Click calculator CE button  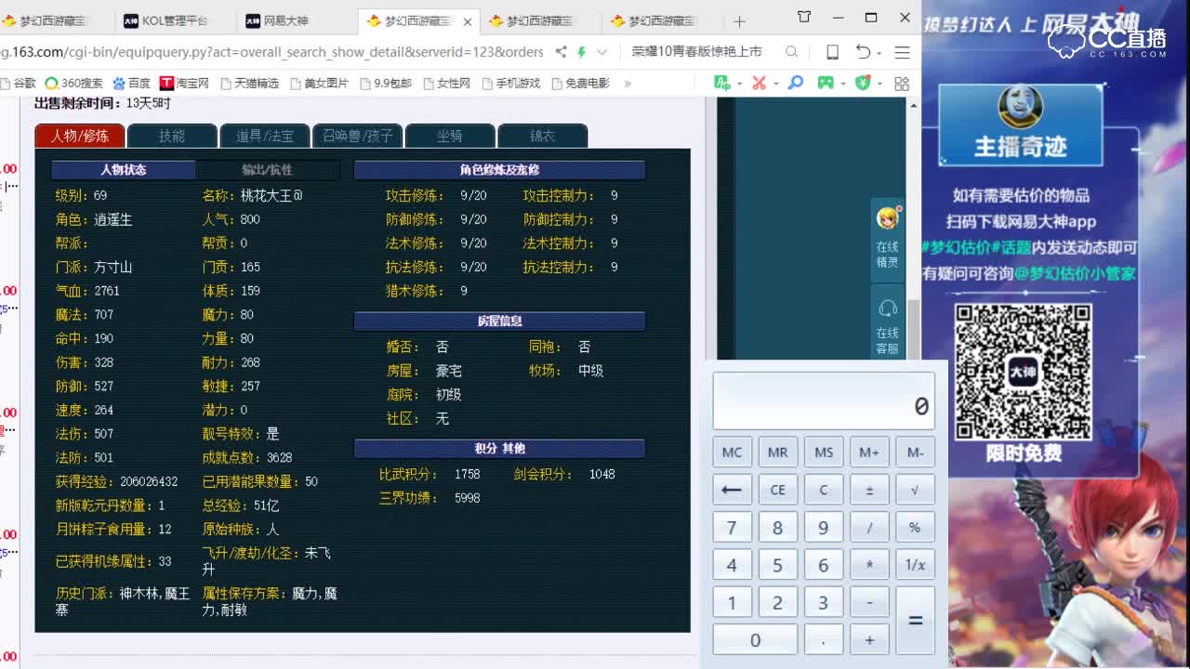point(777,490)
